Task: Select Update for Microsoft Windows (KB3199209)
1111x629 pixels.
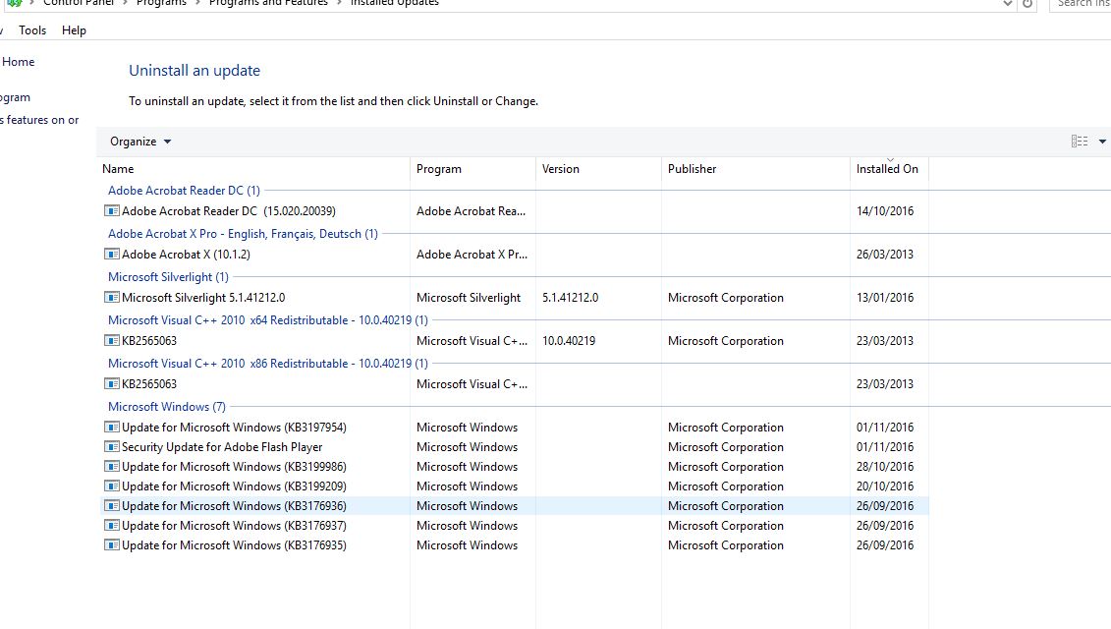Action: [513, 486]
